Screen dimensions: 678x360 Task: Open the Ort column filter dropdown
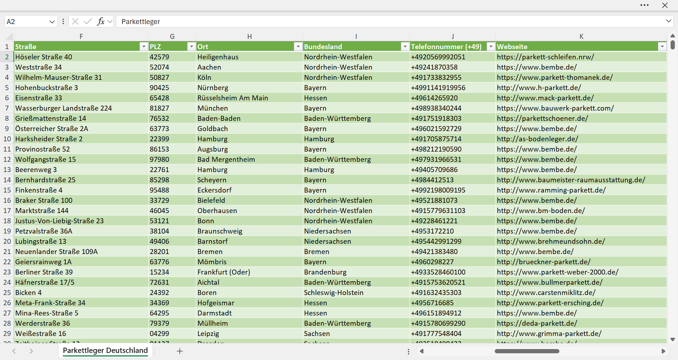click(298, 47)
